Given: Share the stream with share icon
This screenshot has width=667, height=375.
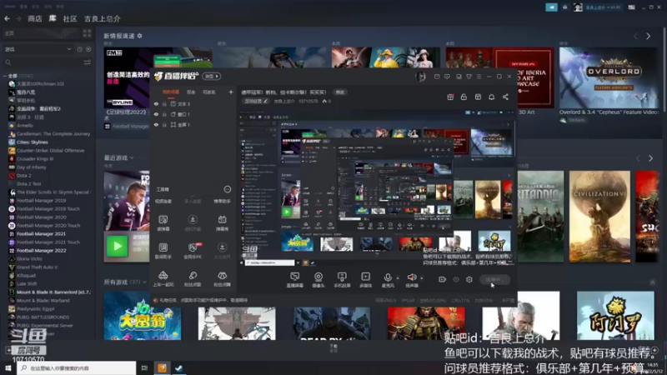Looking at the screenshot, I should (x=505, y=97).
